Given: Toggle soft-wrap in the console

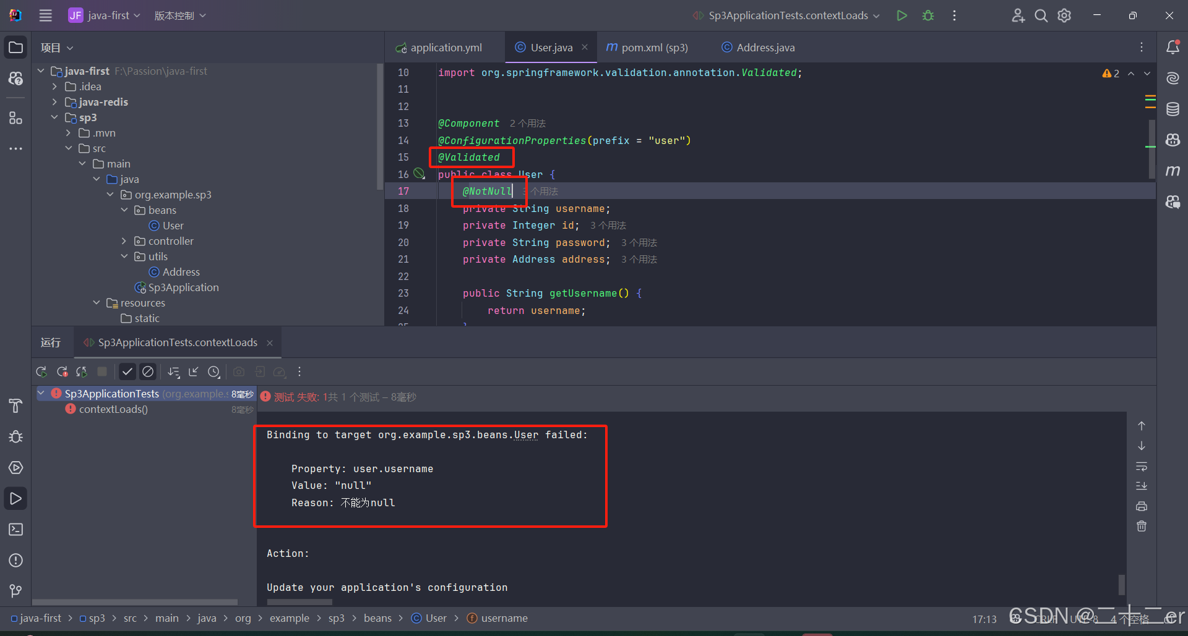Looking at the screenshot, I should pos(1142,466).
